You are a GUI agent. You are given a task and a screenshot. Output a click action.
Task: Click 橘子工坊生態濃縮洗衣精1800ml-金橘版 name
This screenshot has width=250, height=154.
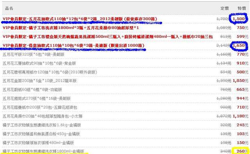pos(43,151)
